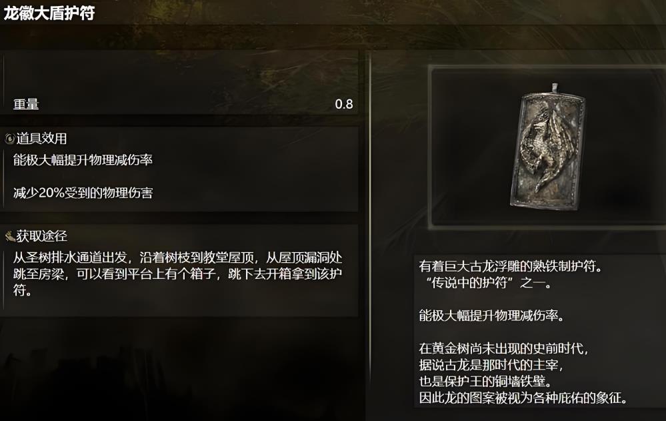Open the 道具效用 section header
The image size is (666, 421).
click(41, 139)
